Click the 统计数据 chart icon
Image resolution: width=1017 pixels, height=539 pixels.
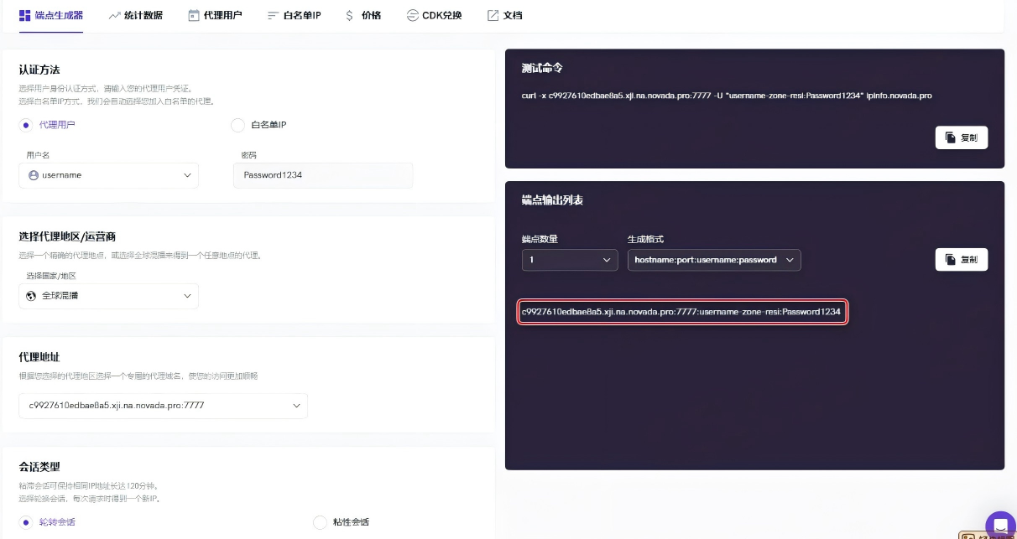[x=114, y=15]
